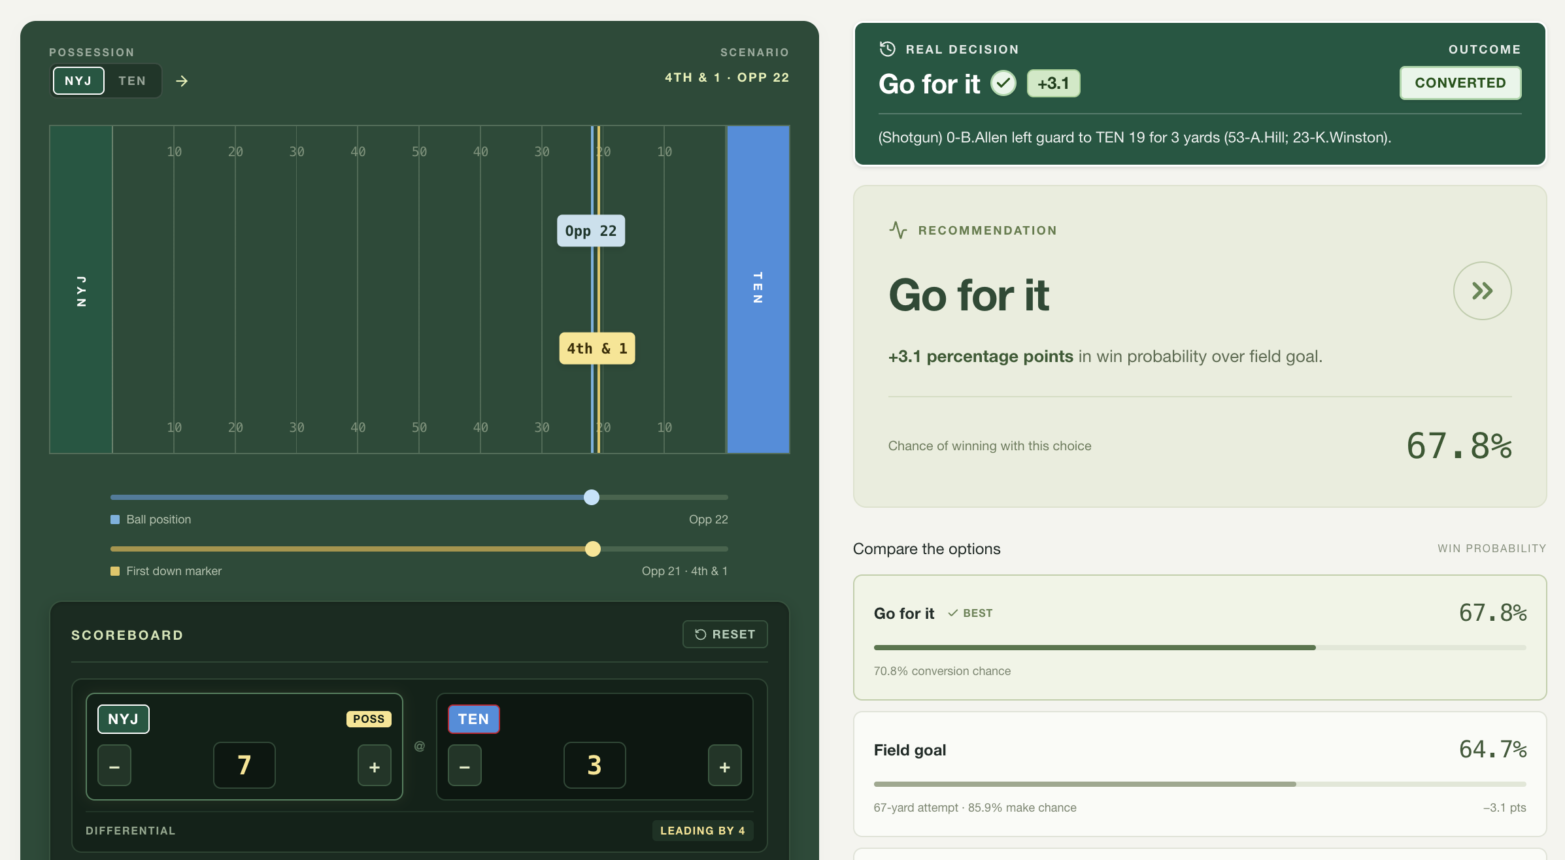The image size is (1565, 860).
Task: Click the −3.1 pts text in Field goal
Action: [1505, 808]
